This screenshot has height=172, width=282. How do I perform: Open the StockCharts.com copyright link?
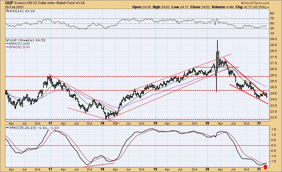tap(255, 3)
